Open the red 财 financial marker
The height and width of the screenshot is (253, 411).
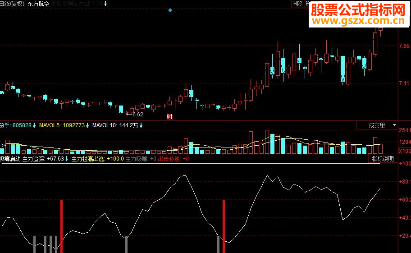(x=169, y=117)
